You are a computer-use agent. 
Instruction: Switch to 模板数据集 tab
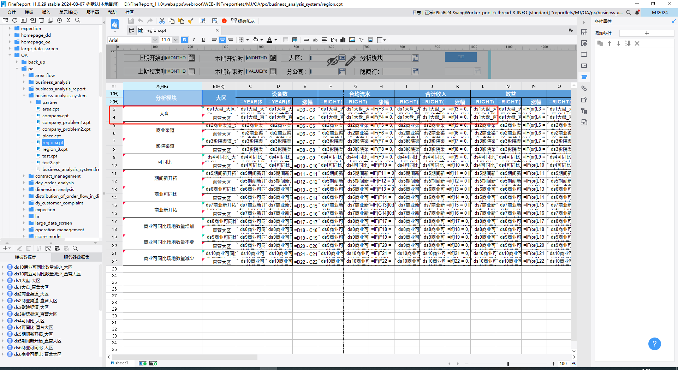click(x=25, y=257)
